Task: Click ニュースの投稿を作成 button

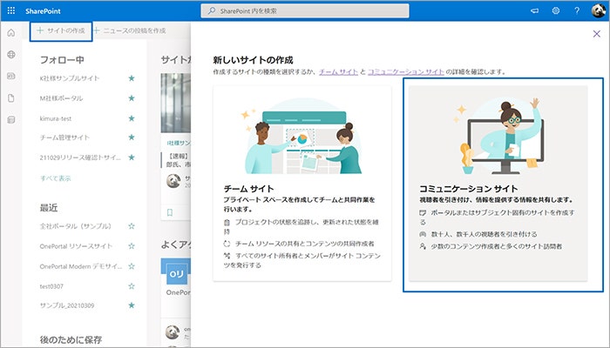Action: 130,30
